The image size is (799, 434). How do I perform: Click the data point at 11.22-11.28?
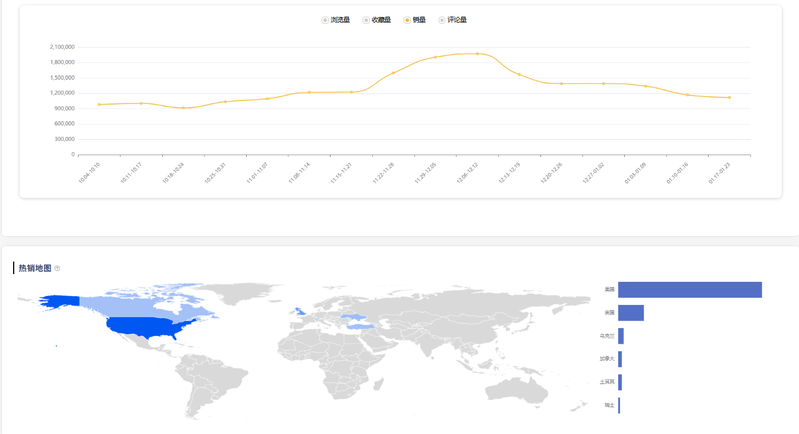coord(392,73)
